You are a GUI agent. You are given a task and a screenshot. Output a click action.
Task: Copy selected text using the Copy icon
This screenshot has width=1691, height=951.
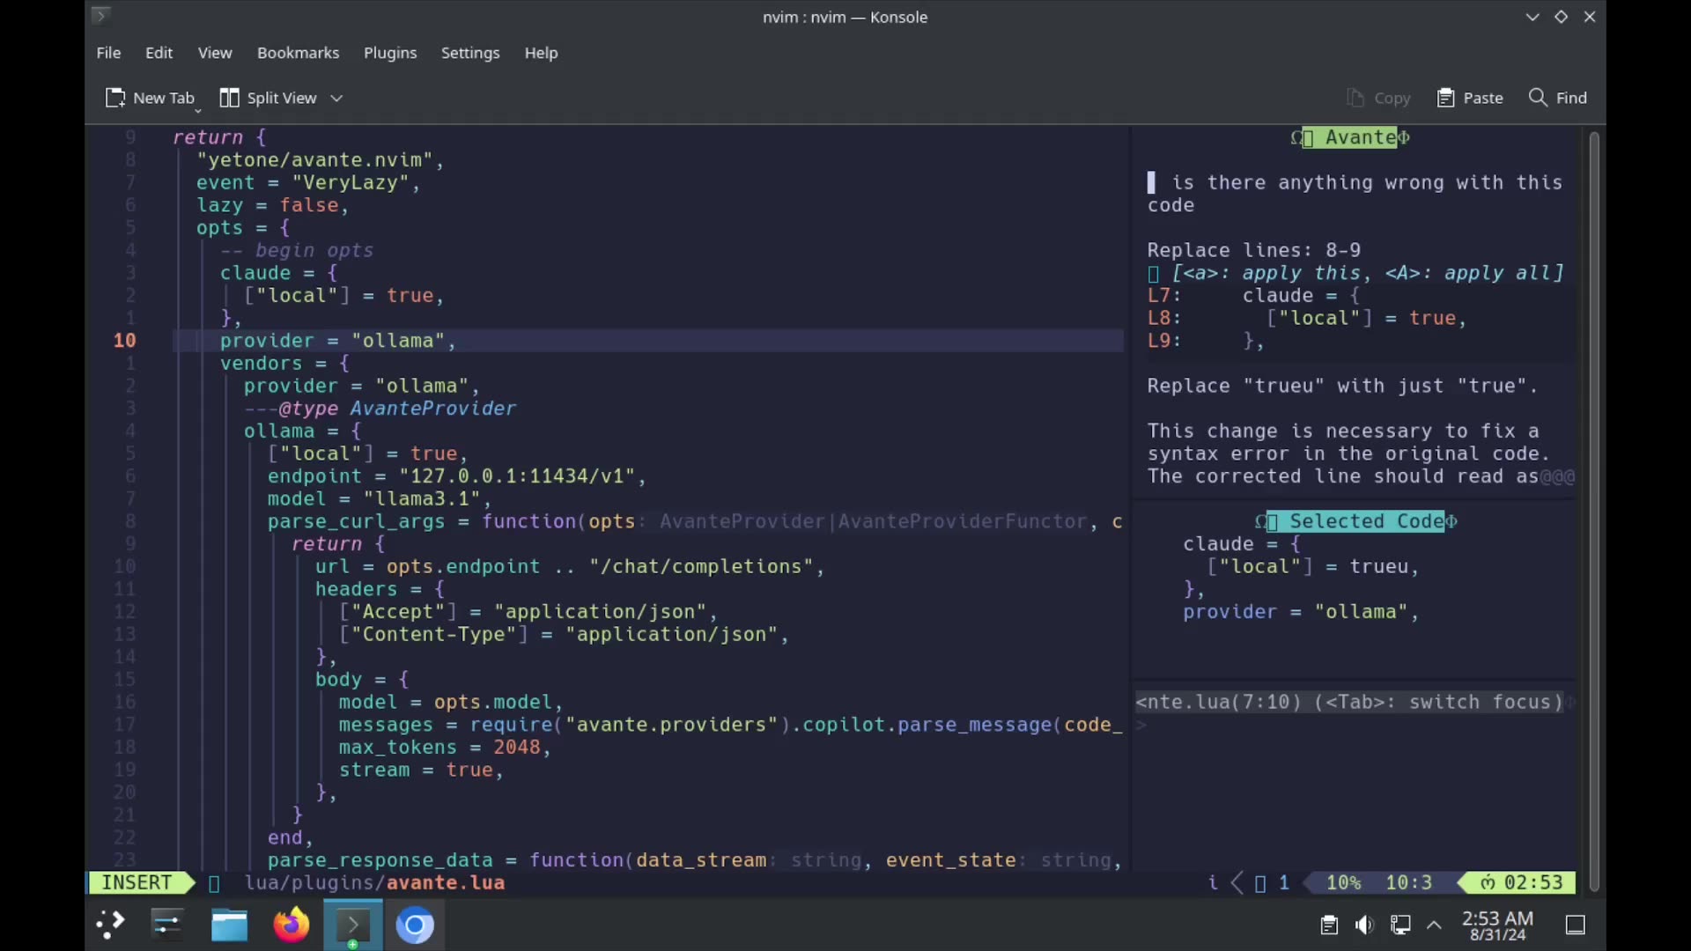coord(1377,98)
